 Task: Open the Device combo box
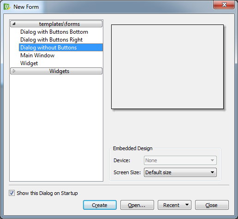pos(180,160)
